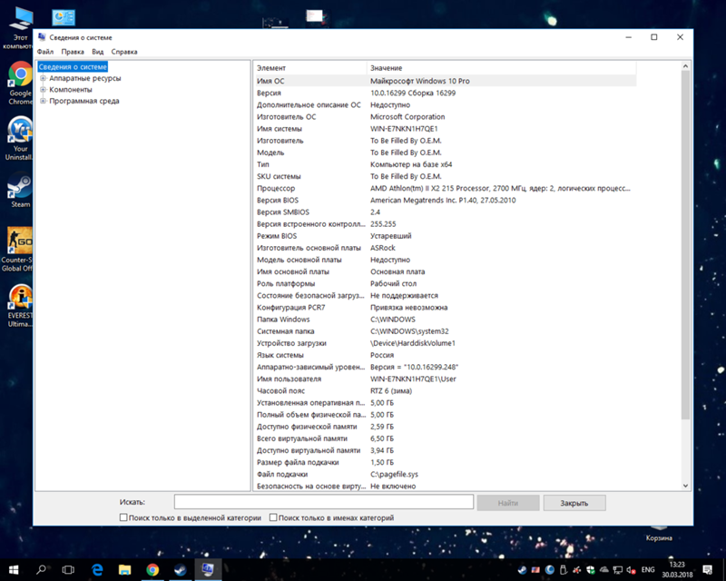The height and width of the screenshot is (581, 726).
Task: Select the Часовой пояс row
Action: [x=445, y=391]
